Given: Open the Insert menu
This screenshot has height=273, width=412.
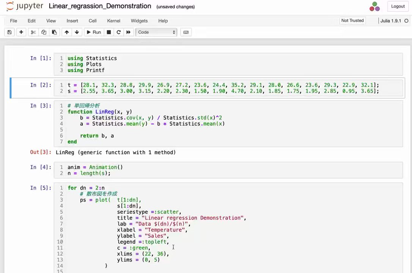Looking at the screenshot, I should pos(72,21).
